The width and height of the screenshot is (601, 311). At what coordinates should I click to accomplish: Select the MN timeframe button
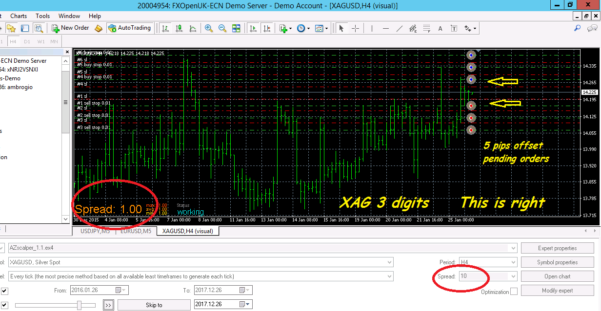pyautogui.click(x=54, y=41)
